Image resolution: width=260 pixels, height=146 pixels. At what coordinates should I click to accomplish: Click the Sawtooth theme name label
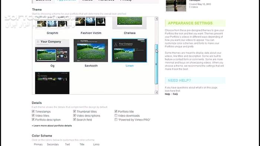pos(91,66)
